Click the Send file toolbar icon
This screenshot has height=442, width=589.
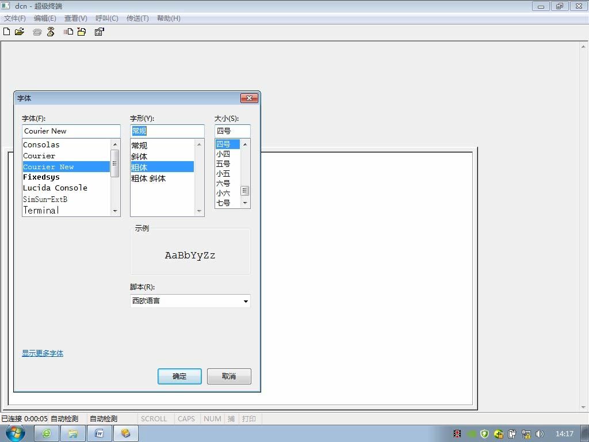(x=68, y=32)
